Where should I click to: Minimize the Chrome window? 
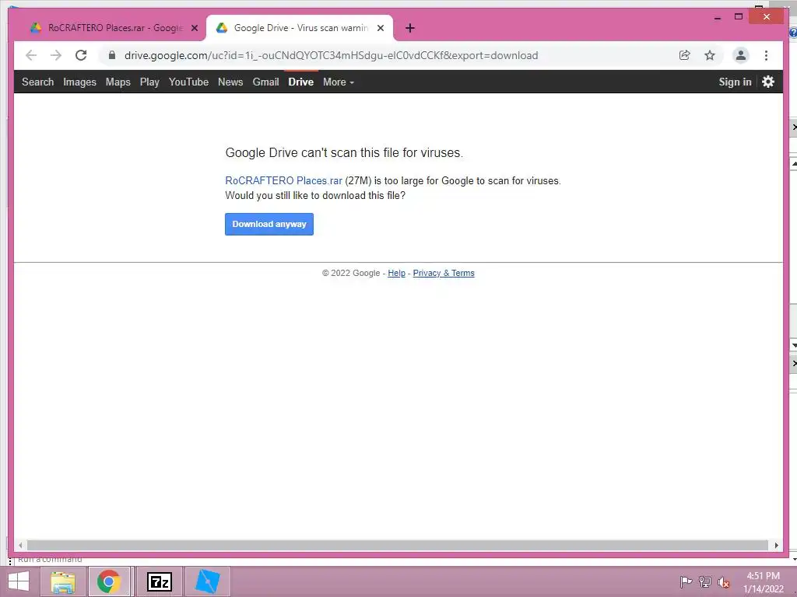point(718,17)
